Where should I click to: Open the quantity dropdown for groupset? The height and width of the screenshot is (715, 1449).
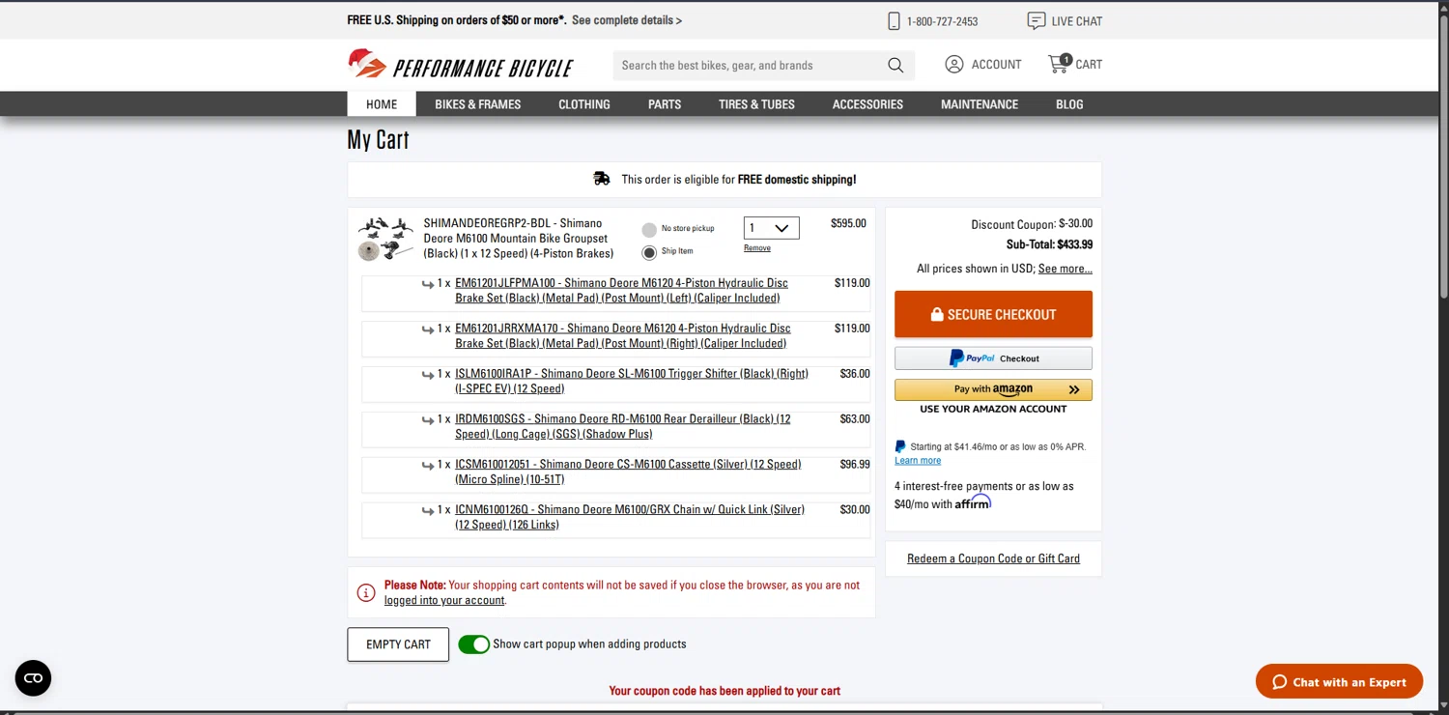771,228
